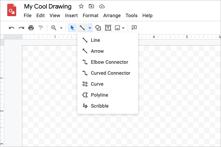Click the Undo arrow
Screen dimensions: 221x147
pos(12,28)
